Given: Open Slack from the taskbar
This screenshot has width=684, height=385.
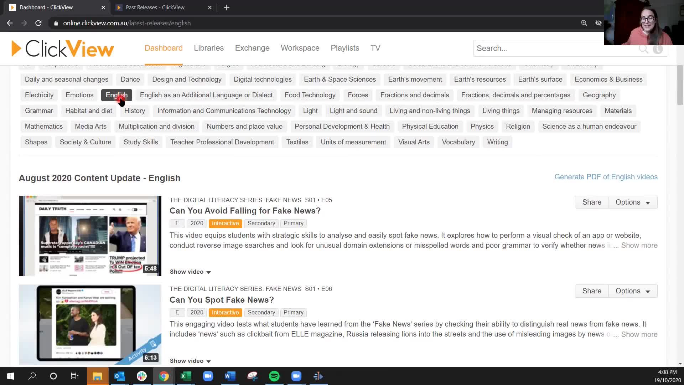Looking at the screenshot, I should click(142, 376).
